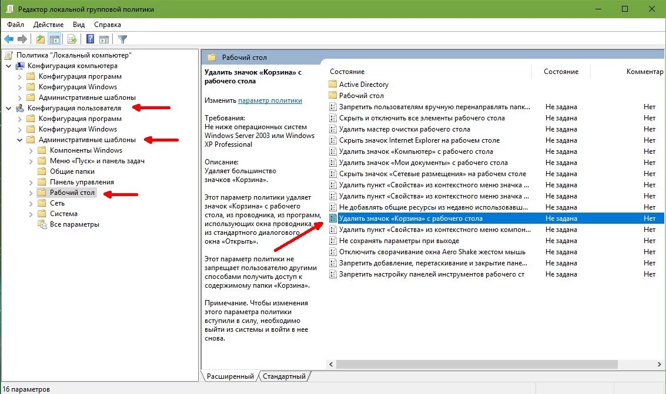Click Не задана status for Удалить мастер очистки
Viewport: 666px width, 394px height.
pos(561,129)
